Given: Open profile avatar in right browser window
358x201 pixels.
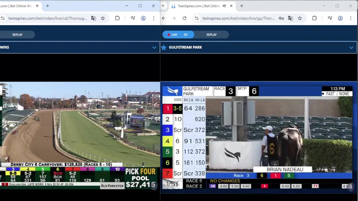Looking at the screenshot, I should [x=340, y=18].
